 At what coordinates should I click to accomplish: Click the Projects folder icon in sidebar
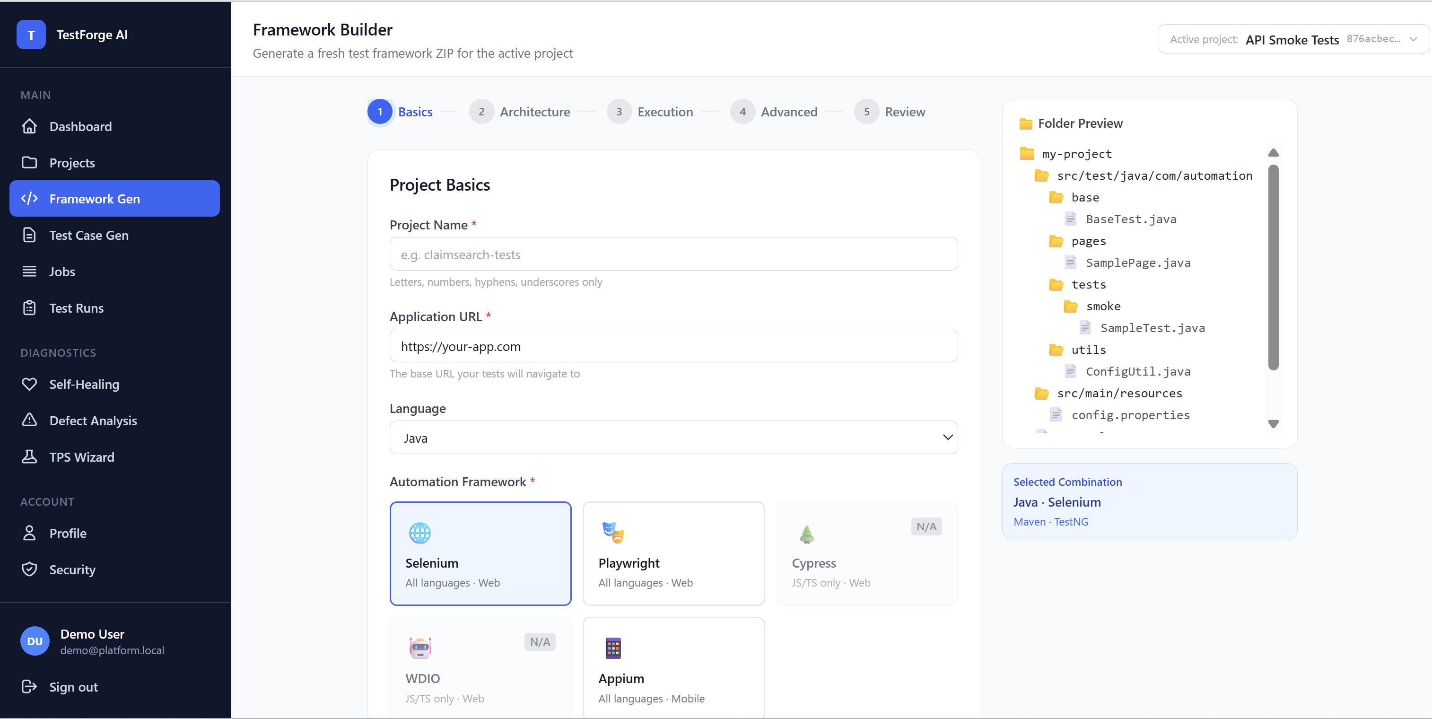coord(29,162)
